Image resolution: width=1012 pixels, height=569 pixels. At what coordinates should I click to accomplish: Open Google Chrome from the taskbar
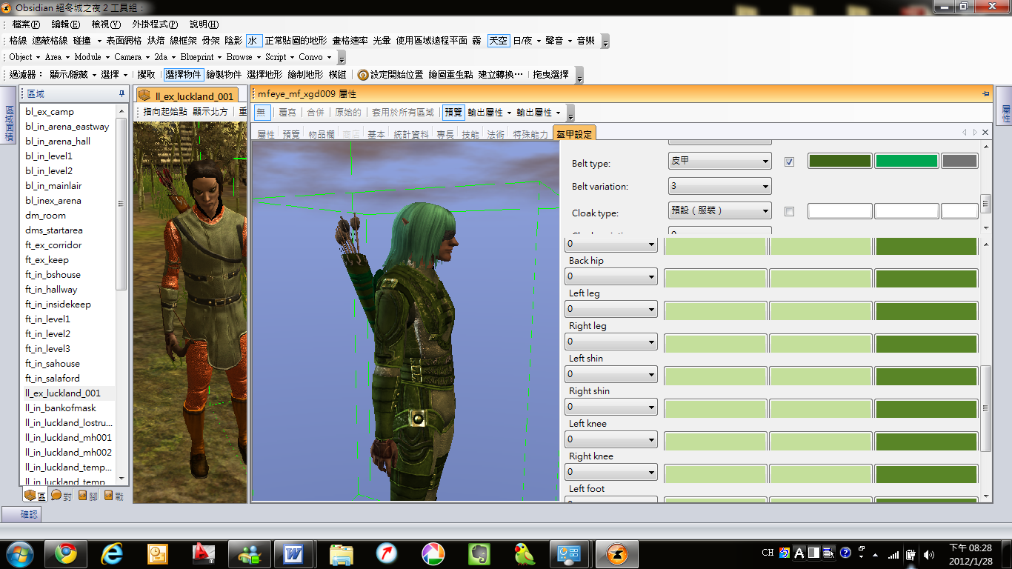(x=66, y=553)
